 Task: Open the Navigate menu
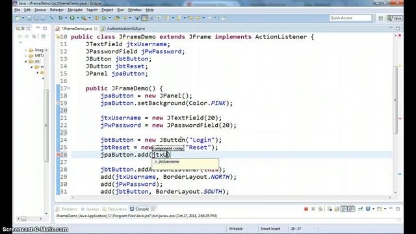[75, 10]
